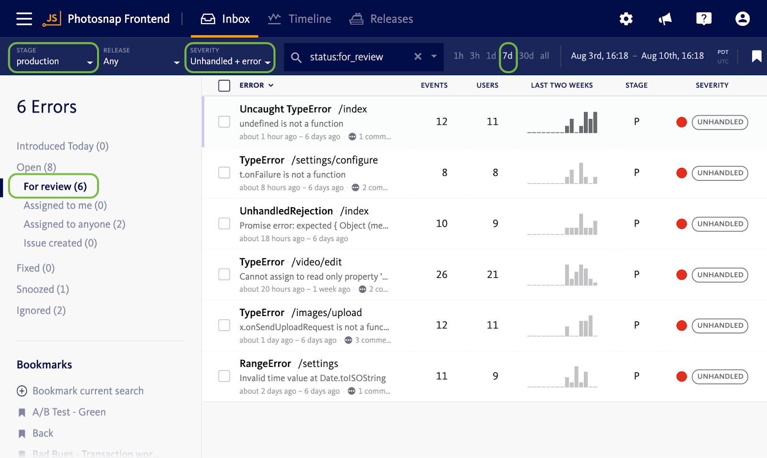The height and width of the screenshot is (458, 767).
Task: Click plus icon beside Bookmark current search
Action: [x=22, y=391]
